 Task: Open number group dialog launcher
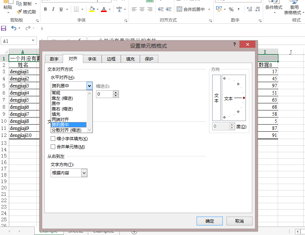260,21
